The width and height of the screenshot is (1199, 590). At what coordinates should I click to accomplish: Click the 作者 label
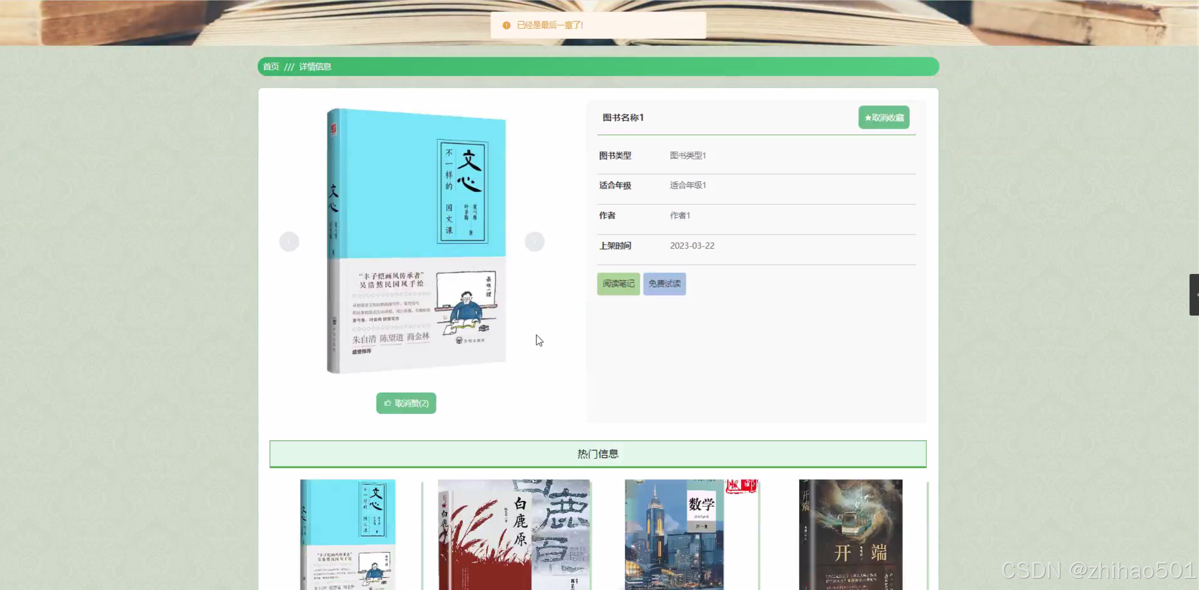click(x=607, y=215)
